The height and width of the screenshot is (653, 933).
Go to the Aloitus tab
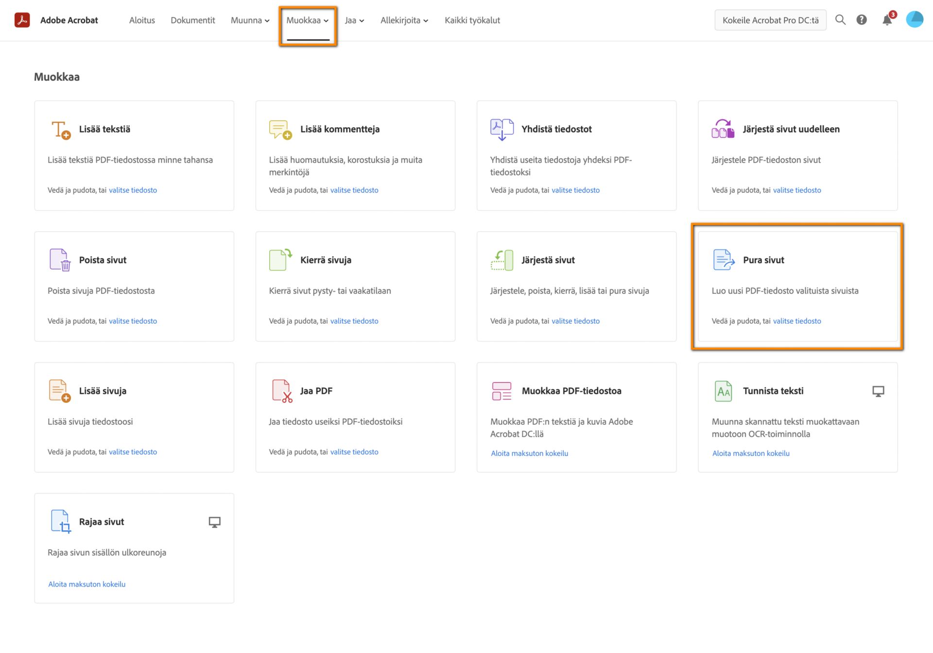[142, 20]
